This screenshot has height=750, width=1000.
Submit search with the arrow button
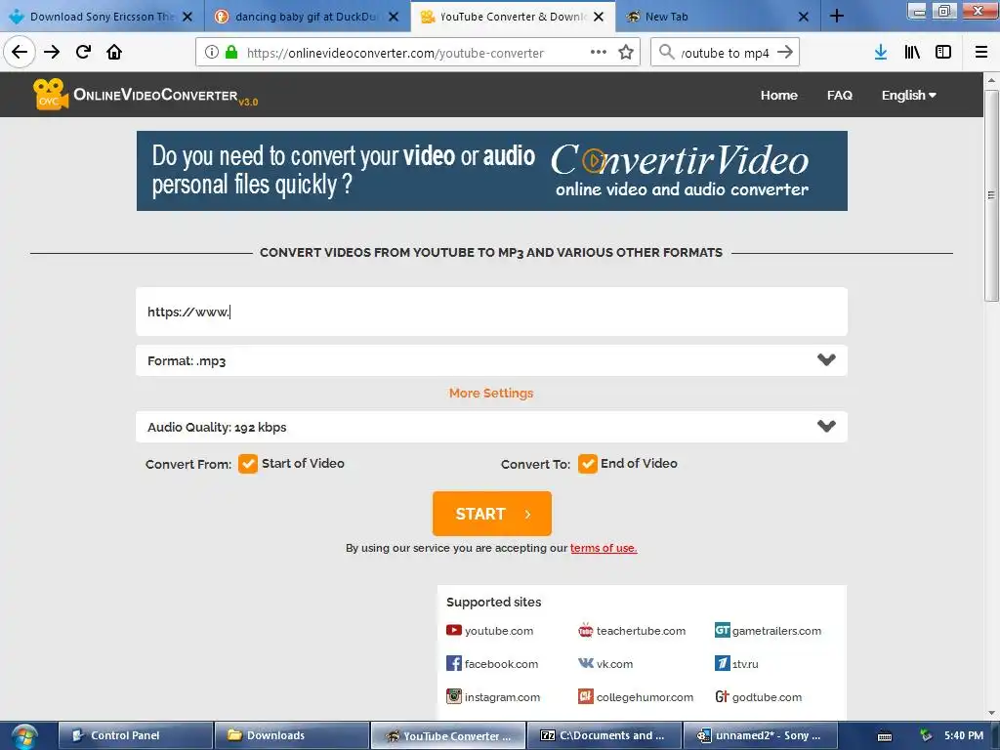(785, 53)
